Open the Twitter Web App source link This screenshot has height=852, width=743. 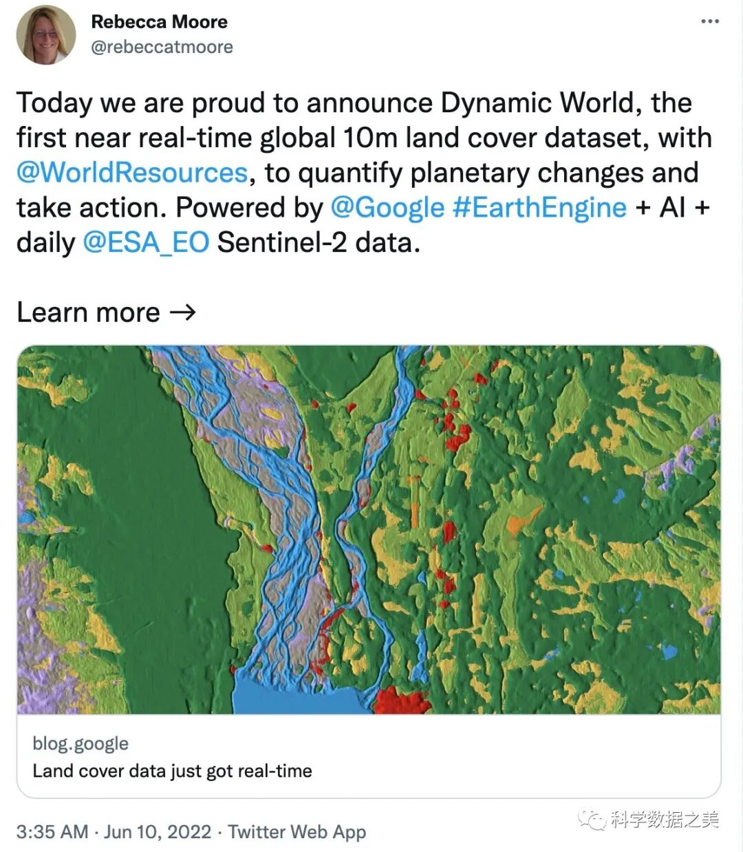pos(297,832)
